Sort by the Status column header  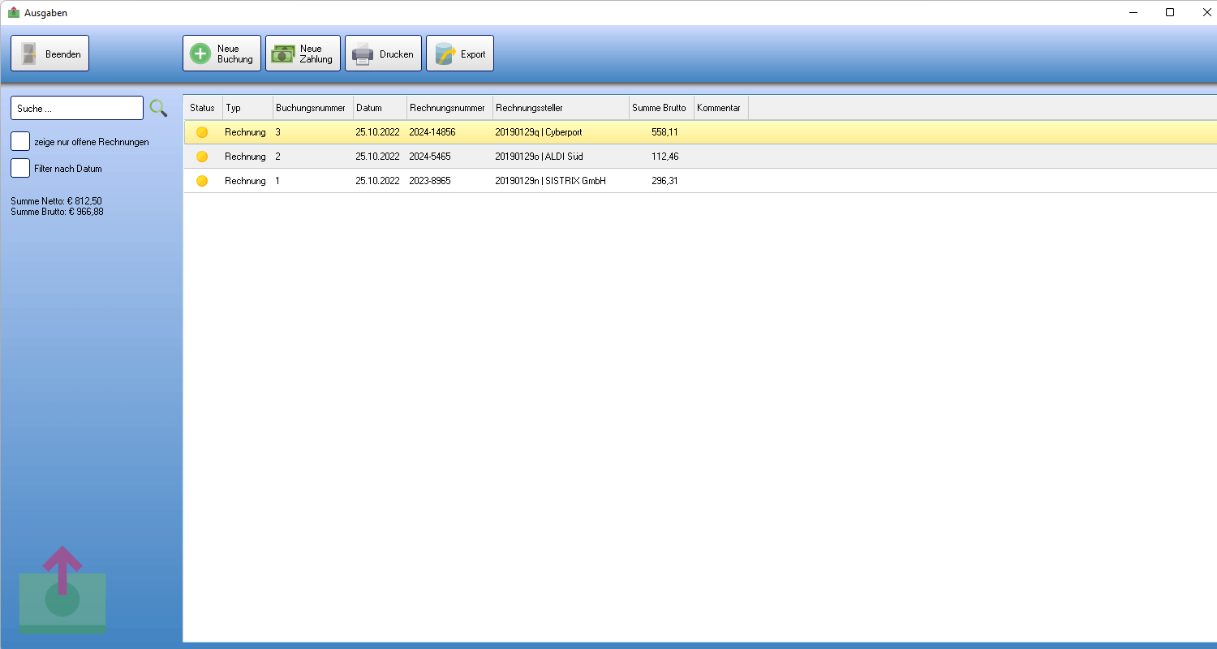[203, 108]
